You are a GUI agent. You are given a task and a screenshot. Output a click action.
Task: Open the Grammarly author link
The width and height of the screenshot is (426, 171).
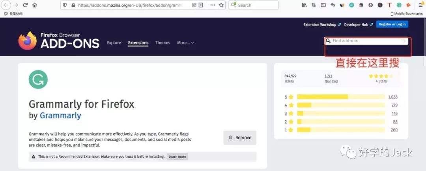click(x=60, y=116)
